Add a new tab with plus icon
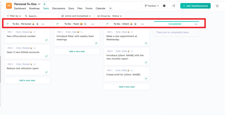 tap(111, 8)
